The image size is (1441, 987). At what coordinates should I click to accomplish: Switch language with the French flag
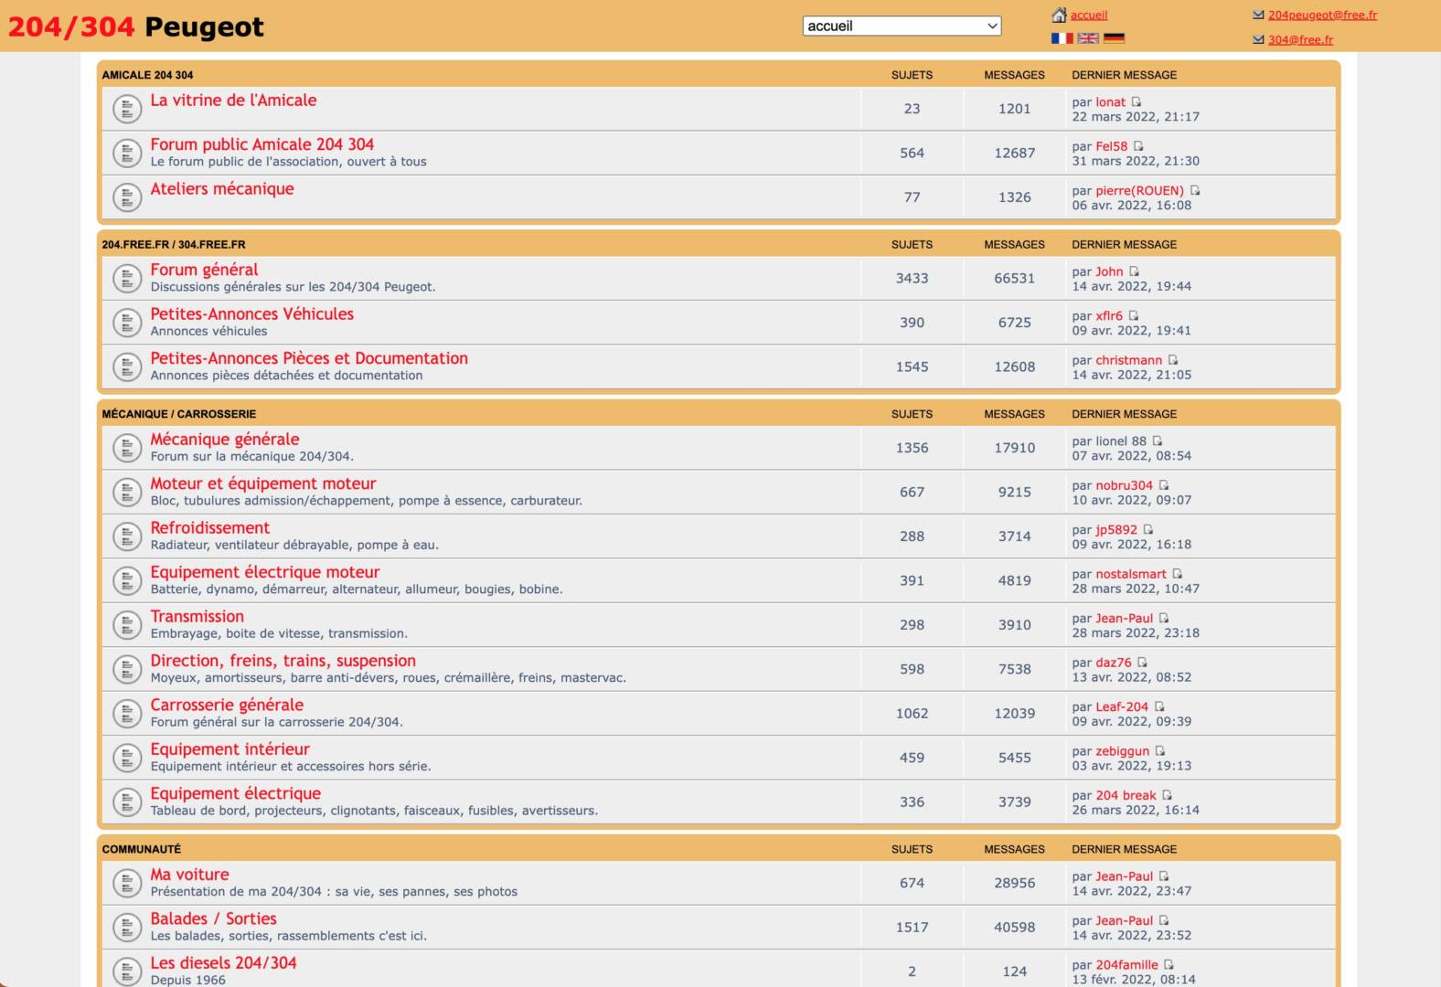(1062, 38)
